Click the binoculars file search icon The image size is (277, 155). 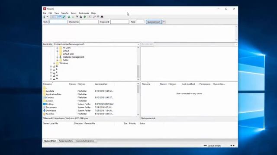pos(102,17)
